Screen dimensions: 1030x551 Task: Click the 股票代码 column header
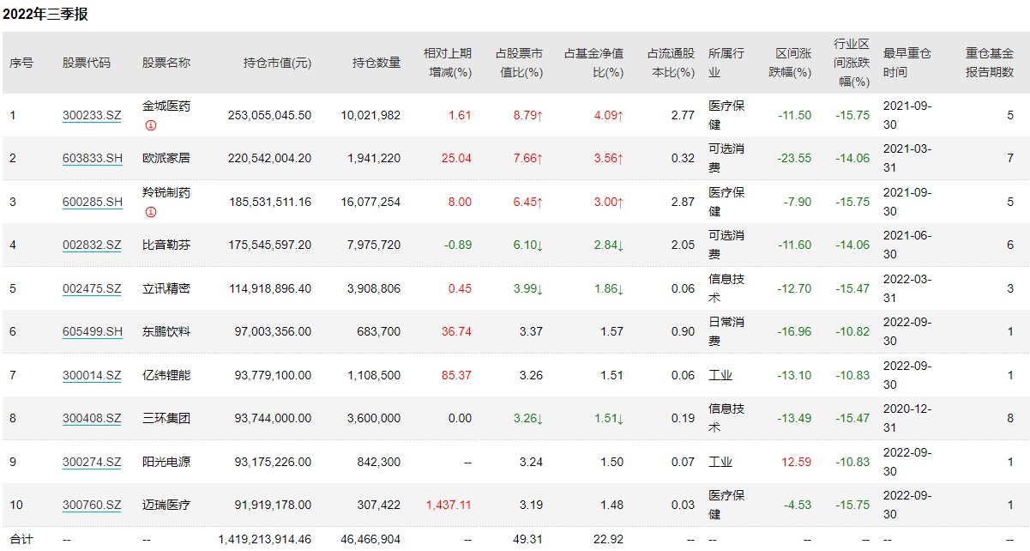(x=87, y=63)
